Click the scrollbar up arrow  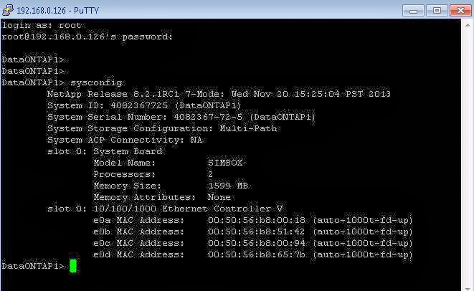pyautogui.click(x=468, y=25)
